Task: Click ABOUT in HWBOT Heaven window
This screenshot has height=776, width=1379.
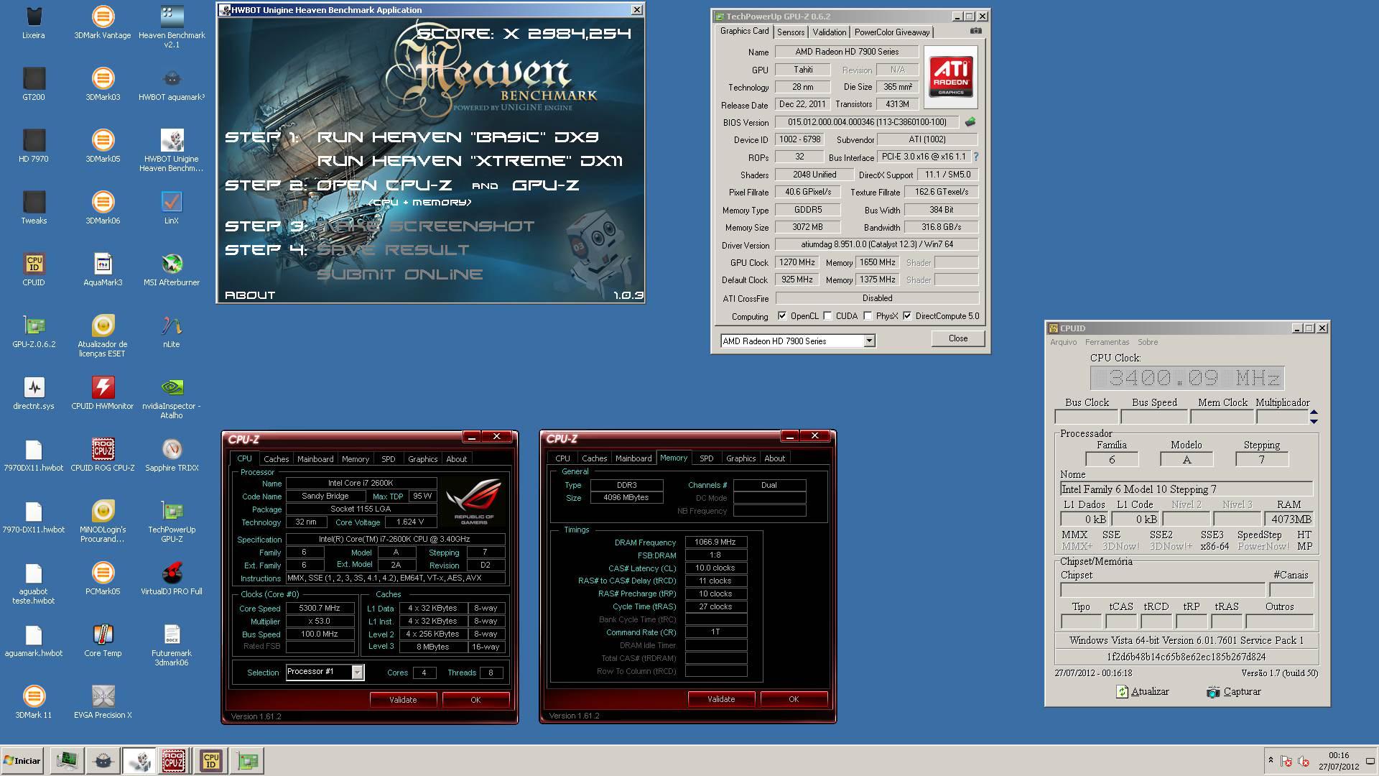Action: [250, 295]
